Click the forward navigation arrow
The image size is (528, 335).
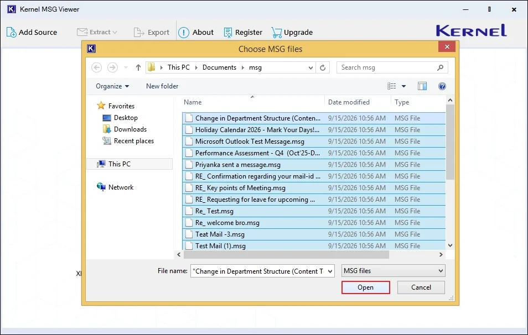pyautogui.click(x=112, y=67)
